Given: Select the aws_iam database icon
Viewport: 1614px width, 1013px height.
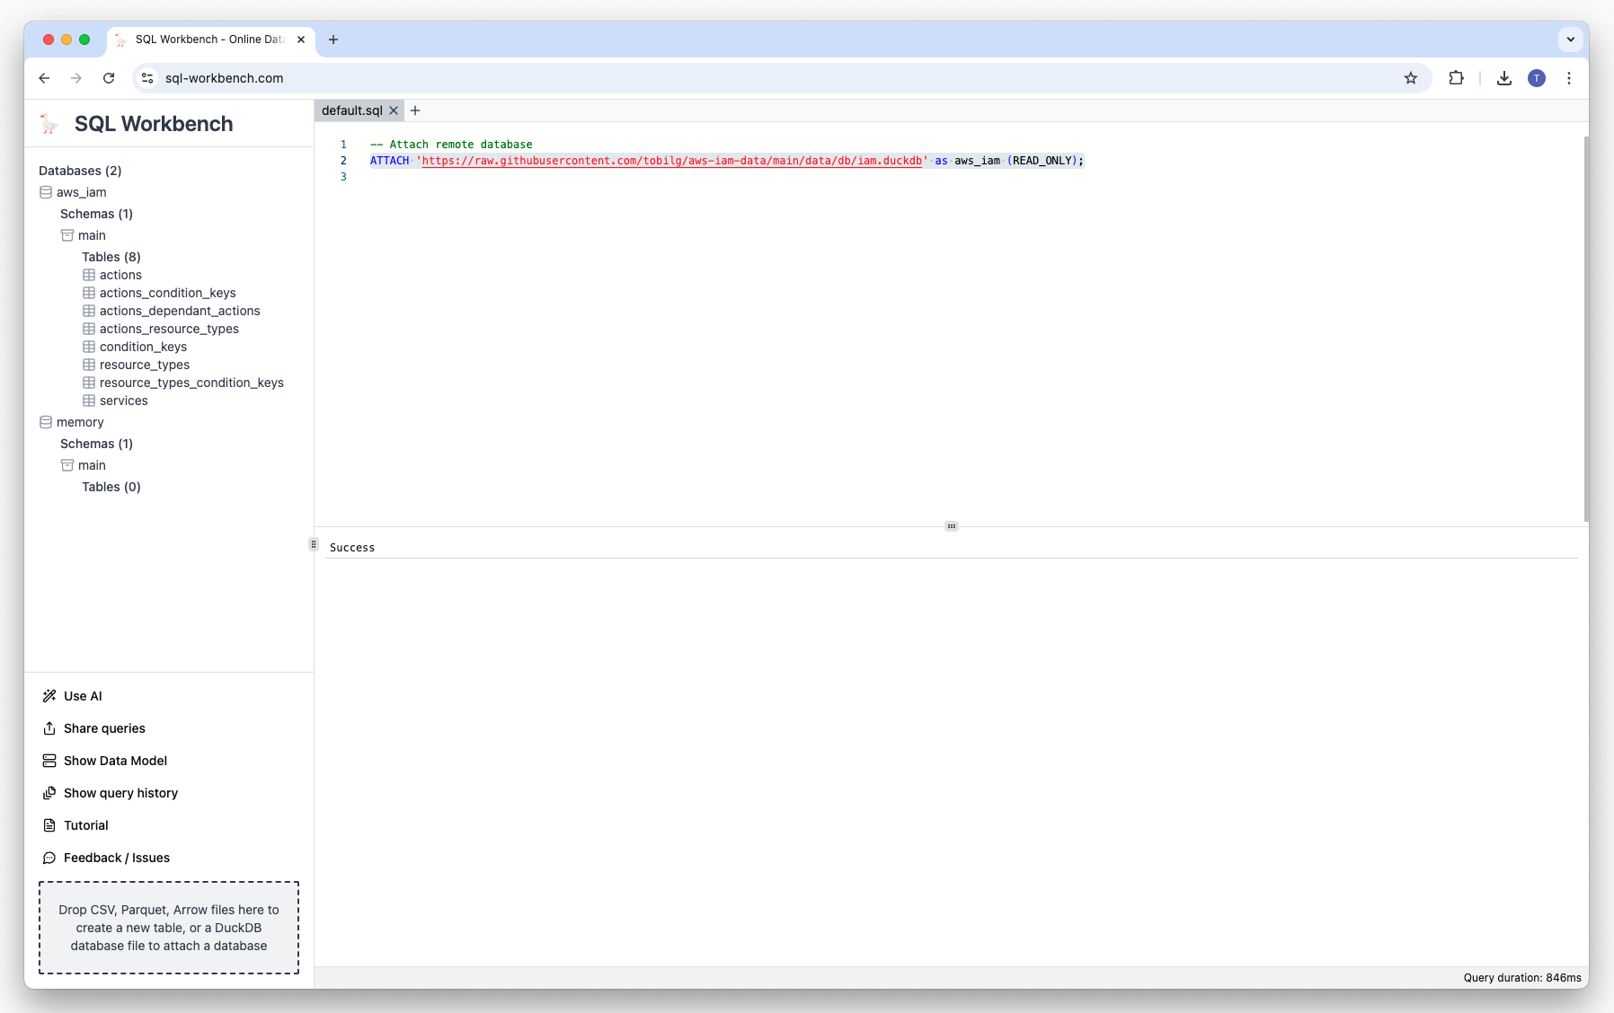Looking at the screenshot, I should pyautogui.click(x=46, y=192).
